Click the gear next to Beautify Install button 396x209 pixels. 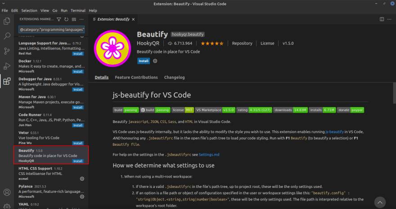(155, 61)
